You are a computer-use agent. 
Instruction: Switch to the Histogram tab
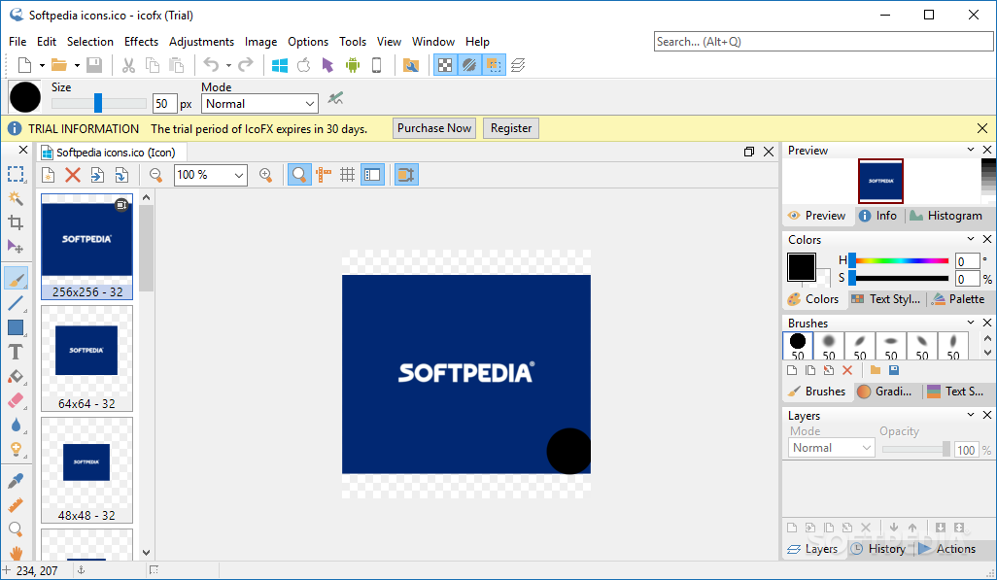pyautogui.click(x=946, y=216)
